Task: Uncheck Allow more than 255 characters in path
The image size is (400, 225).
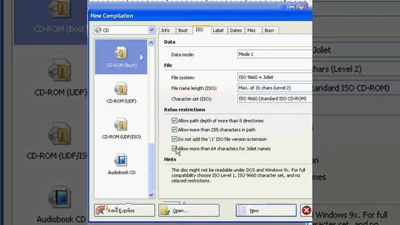Action: coord(174,129)
